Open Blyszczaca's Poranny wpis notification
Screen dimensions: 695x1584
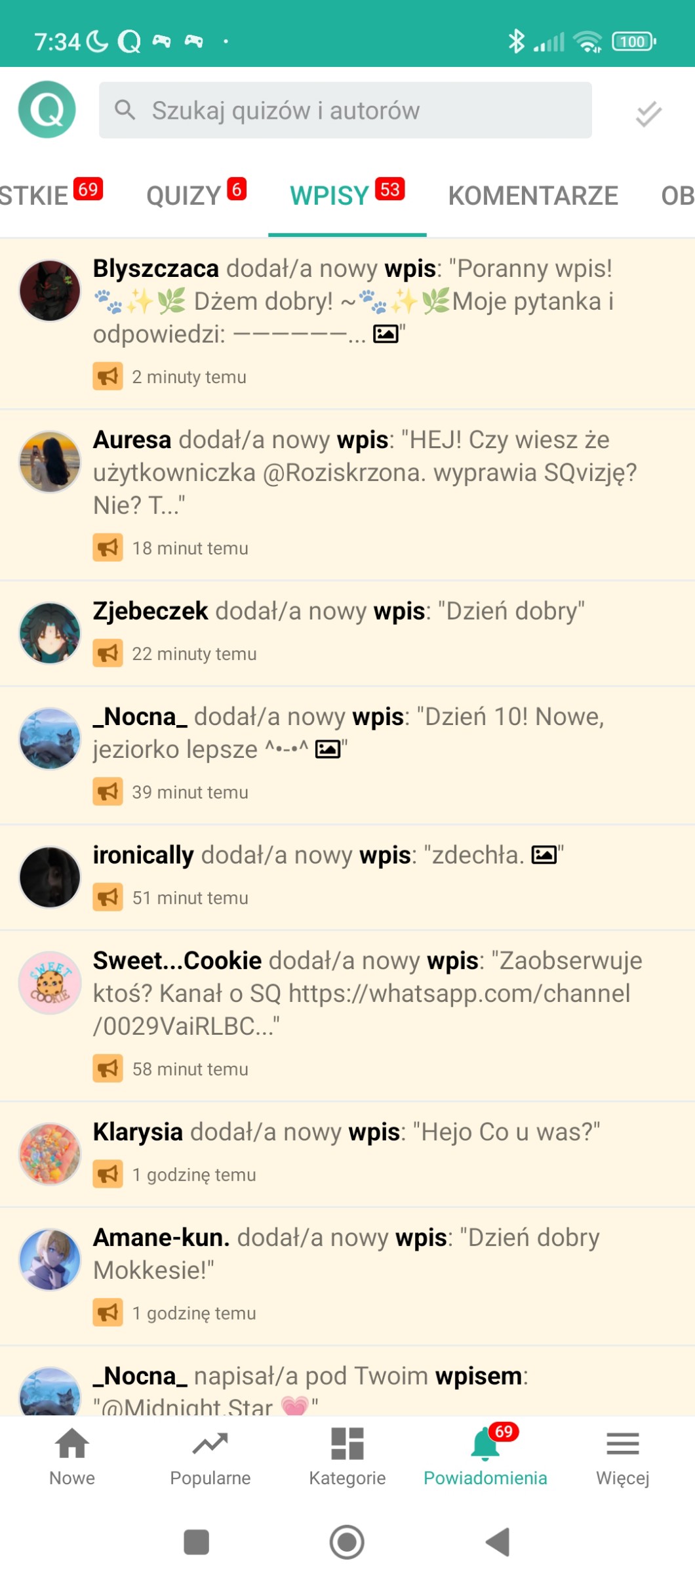[347, 323]
